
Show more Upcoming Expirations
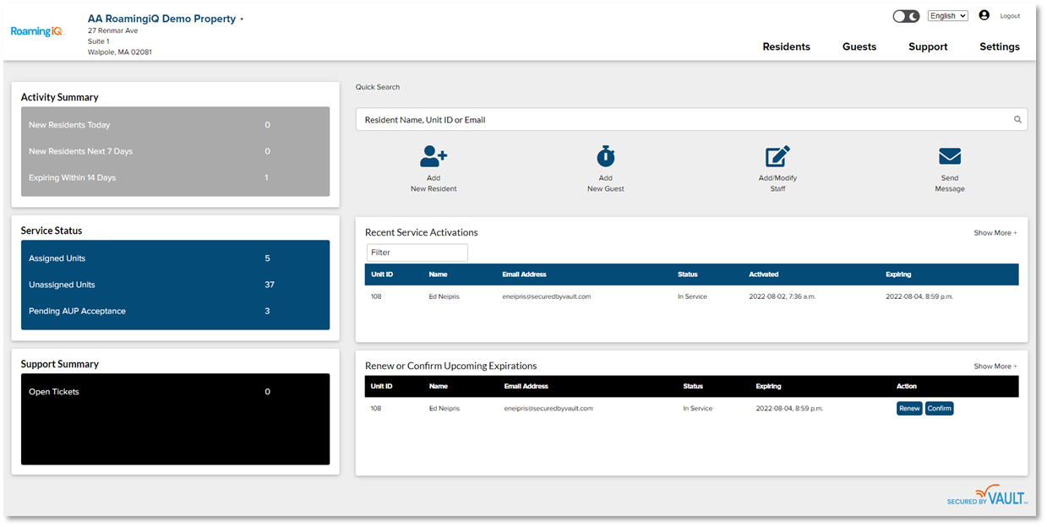pos(995,367)
